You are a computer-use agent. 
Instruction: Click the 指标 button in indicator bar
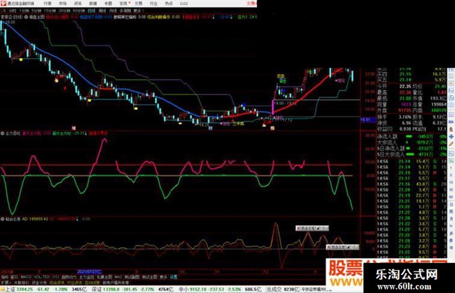point(5,277)
